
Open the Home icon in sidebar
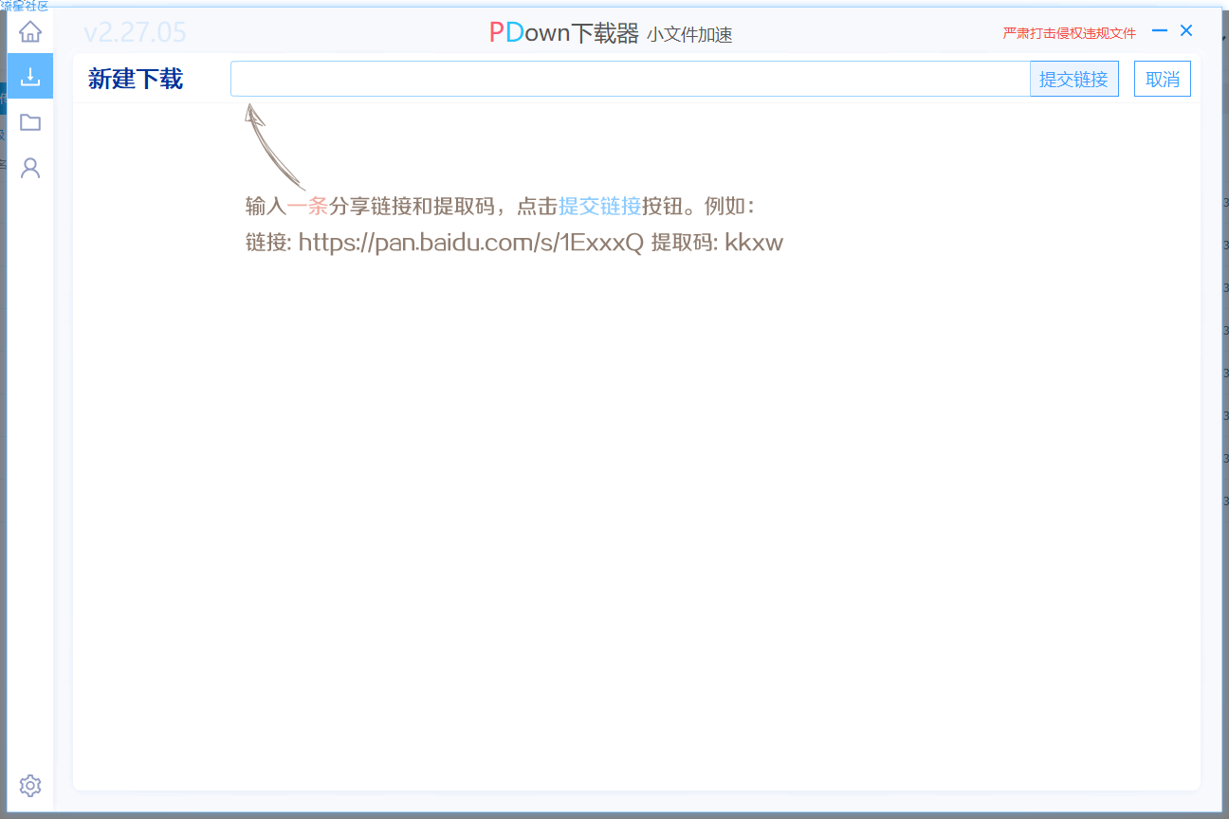(30, 31)
